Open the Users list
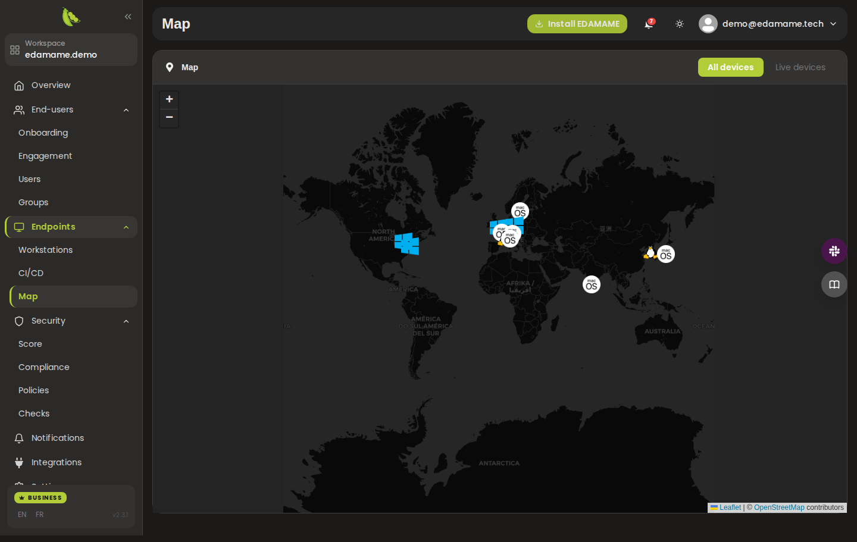857x542 pixels. tap(30, 179)
